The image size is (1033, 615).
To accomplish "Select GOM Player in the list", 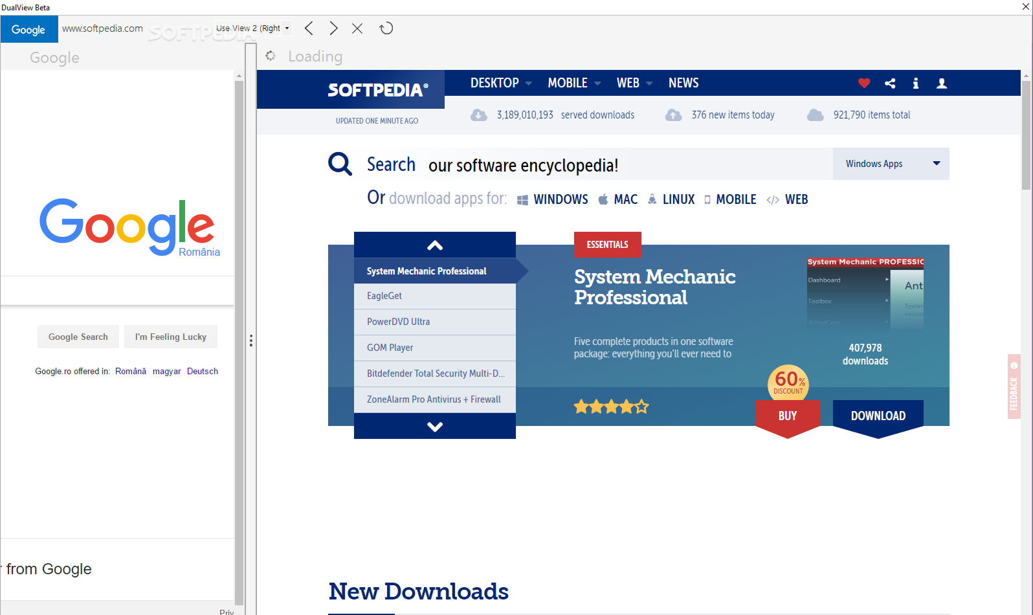I will tap(435, 348).
